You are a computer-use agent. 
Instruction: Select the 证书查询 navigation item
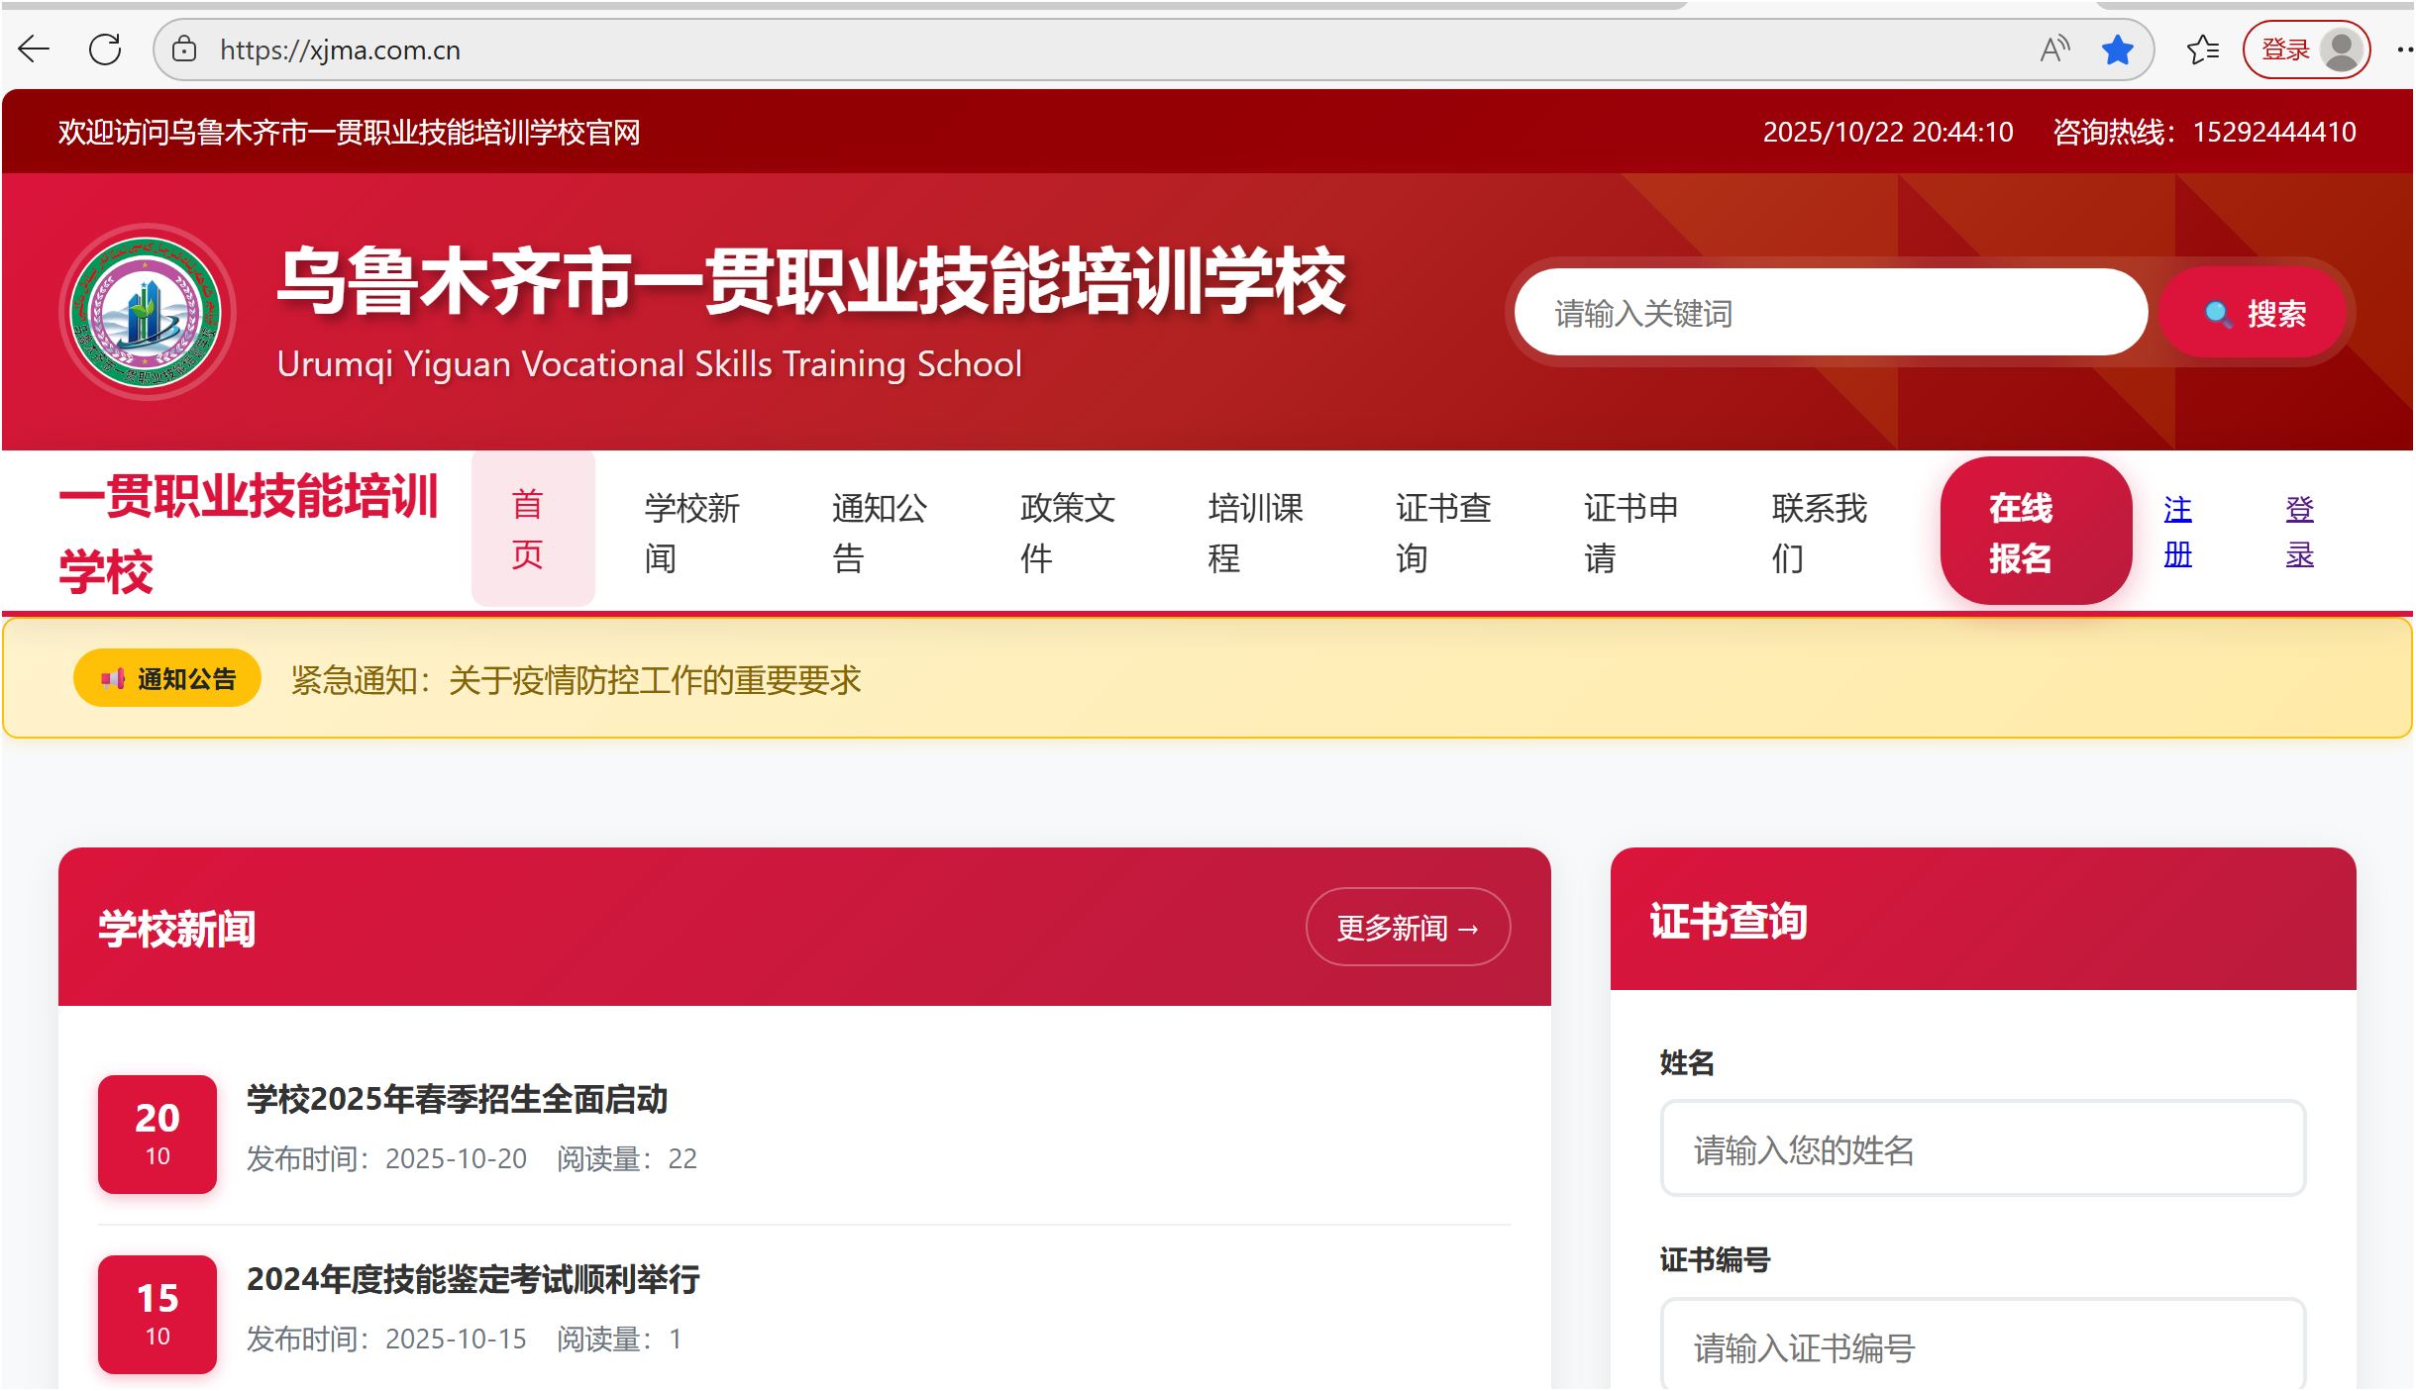1442,532
